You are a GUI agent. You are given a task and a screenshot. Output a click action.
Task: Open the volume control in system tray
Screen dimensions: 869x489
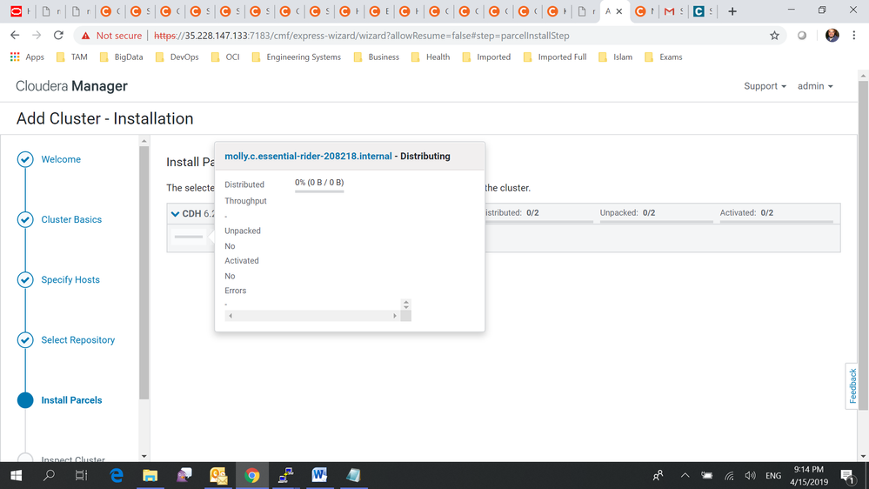click(x=751, y=476)
